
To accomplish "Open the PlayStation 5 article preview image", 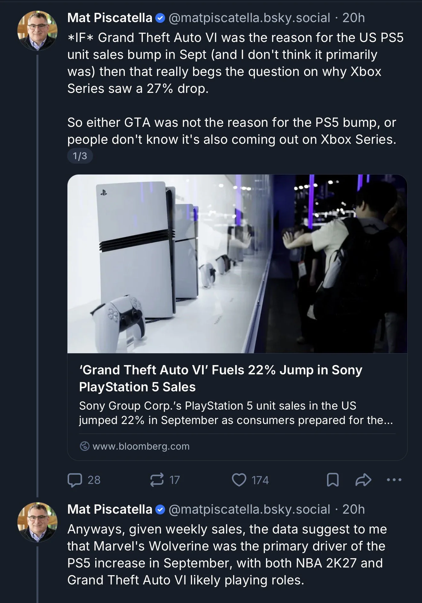I will click(x=237, y=264).
